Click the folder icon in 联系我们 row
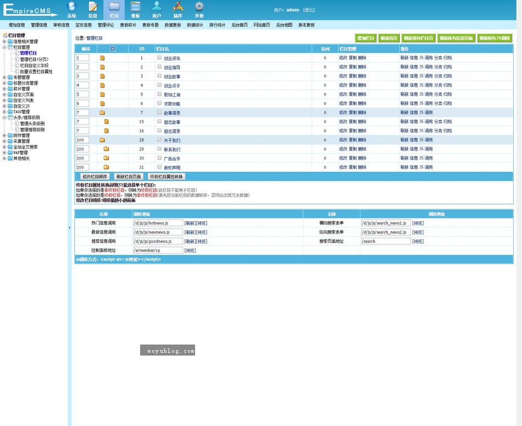522x426 pixels. point(106,149)
